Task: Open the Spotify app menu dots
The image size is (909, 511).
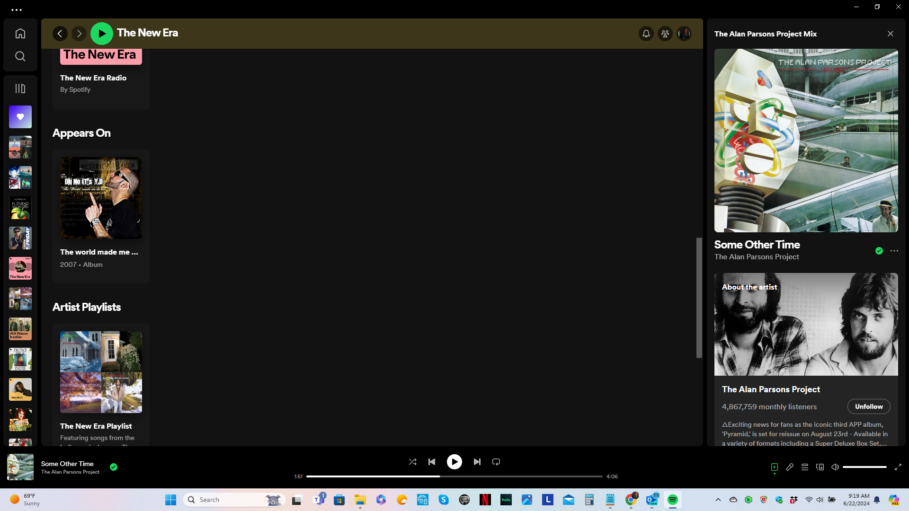Action: pyautogui.click(x=17, y=9)
